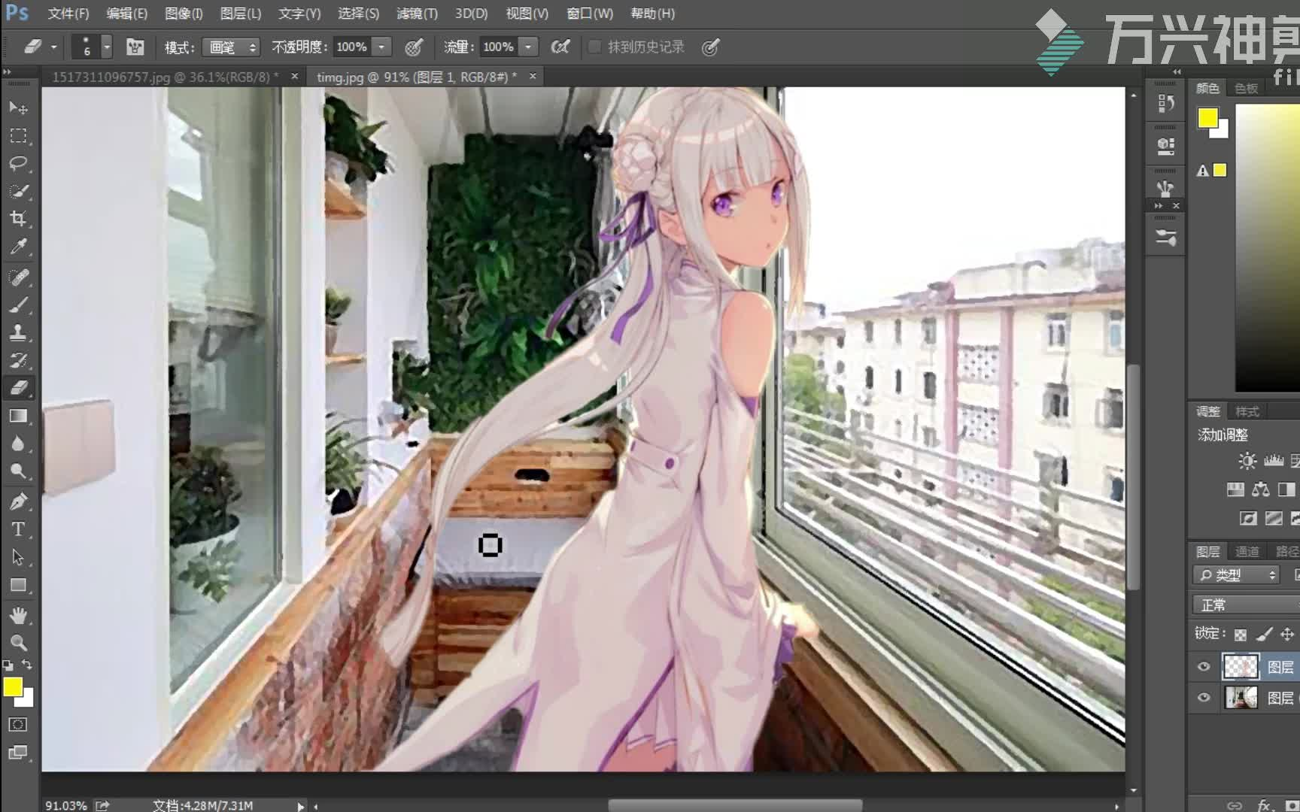Click the toolbox foreground yellow swatch
Viewport: 1300px width, 812px height.
tap(13, 687)
